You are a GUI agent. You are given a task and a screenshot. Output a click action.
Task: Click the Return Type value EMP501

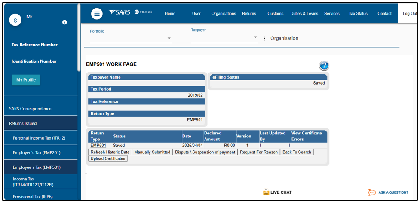[195, 120]
